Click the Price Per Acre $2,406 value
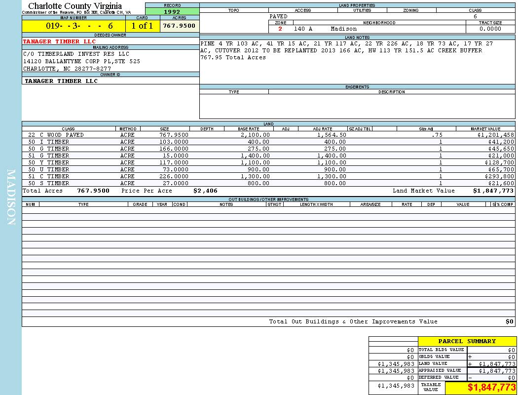 205,191
